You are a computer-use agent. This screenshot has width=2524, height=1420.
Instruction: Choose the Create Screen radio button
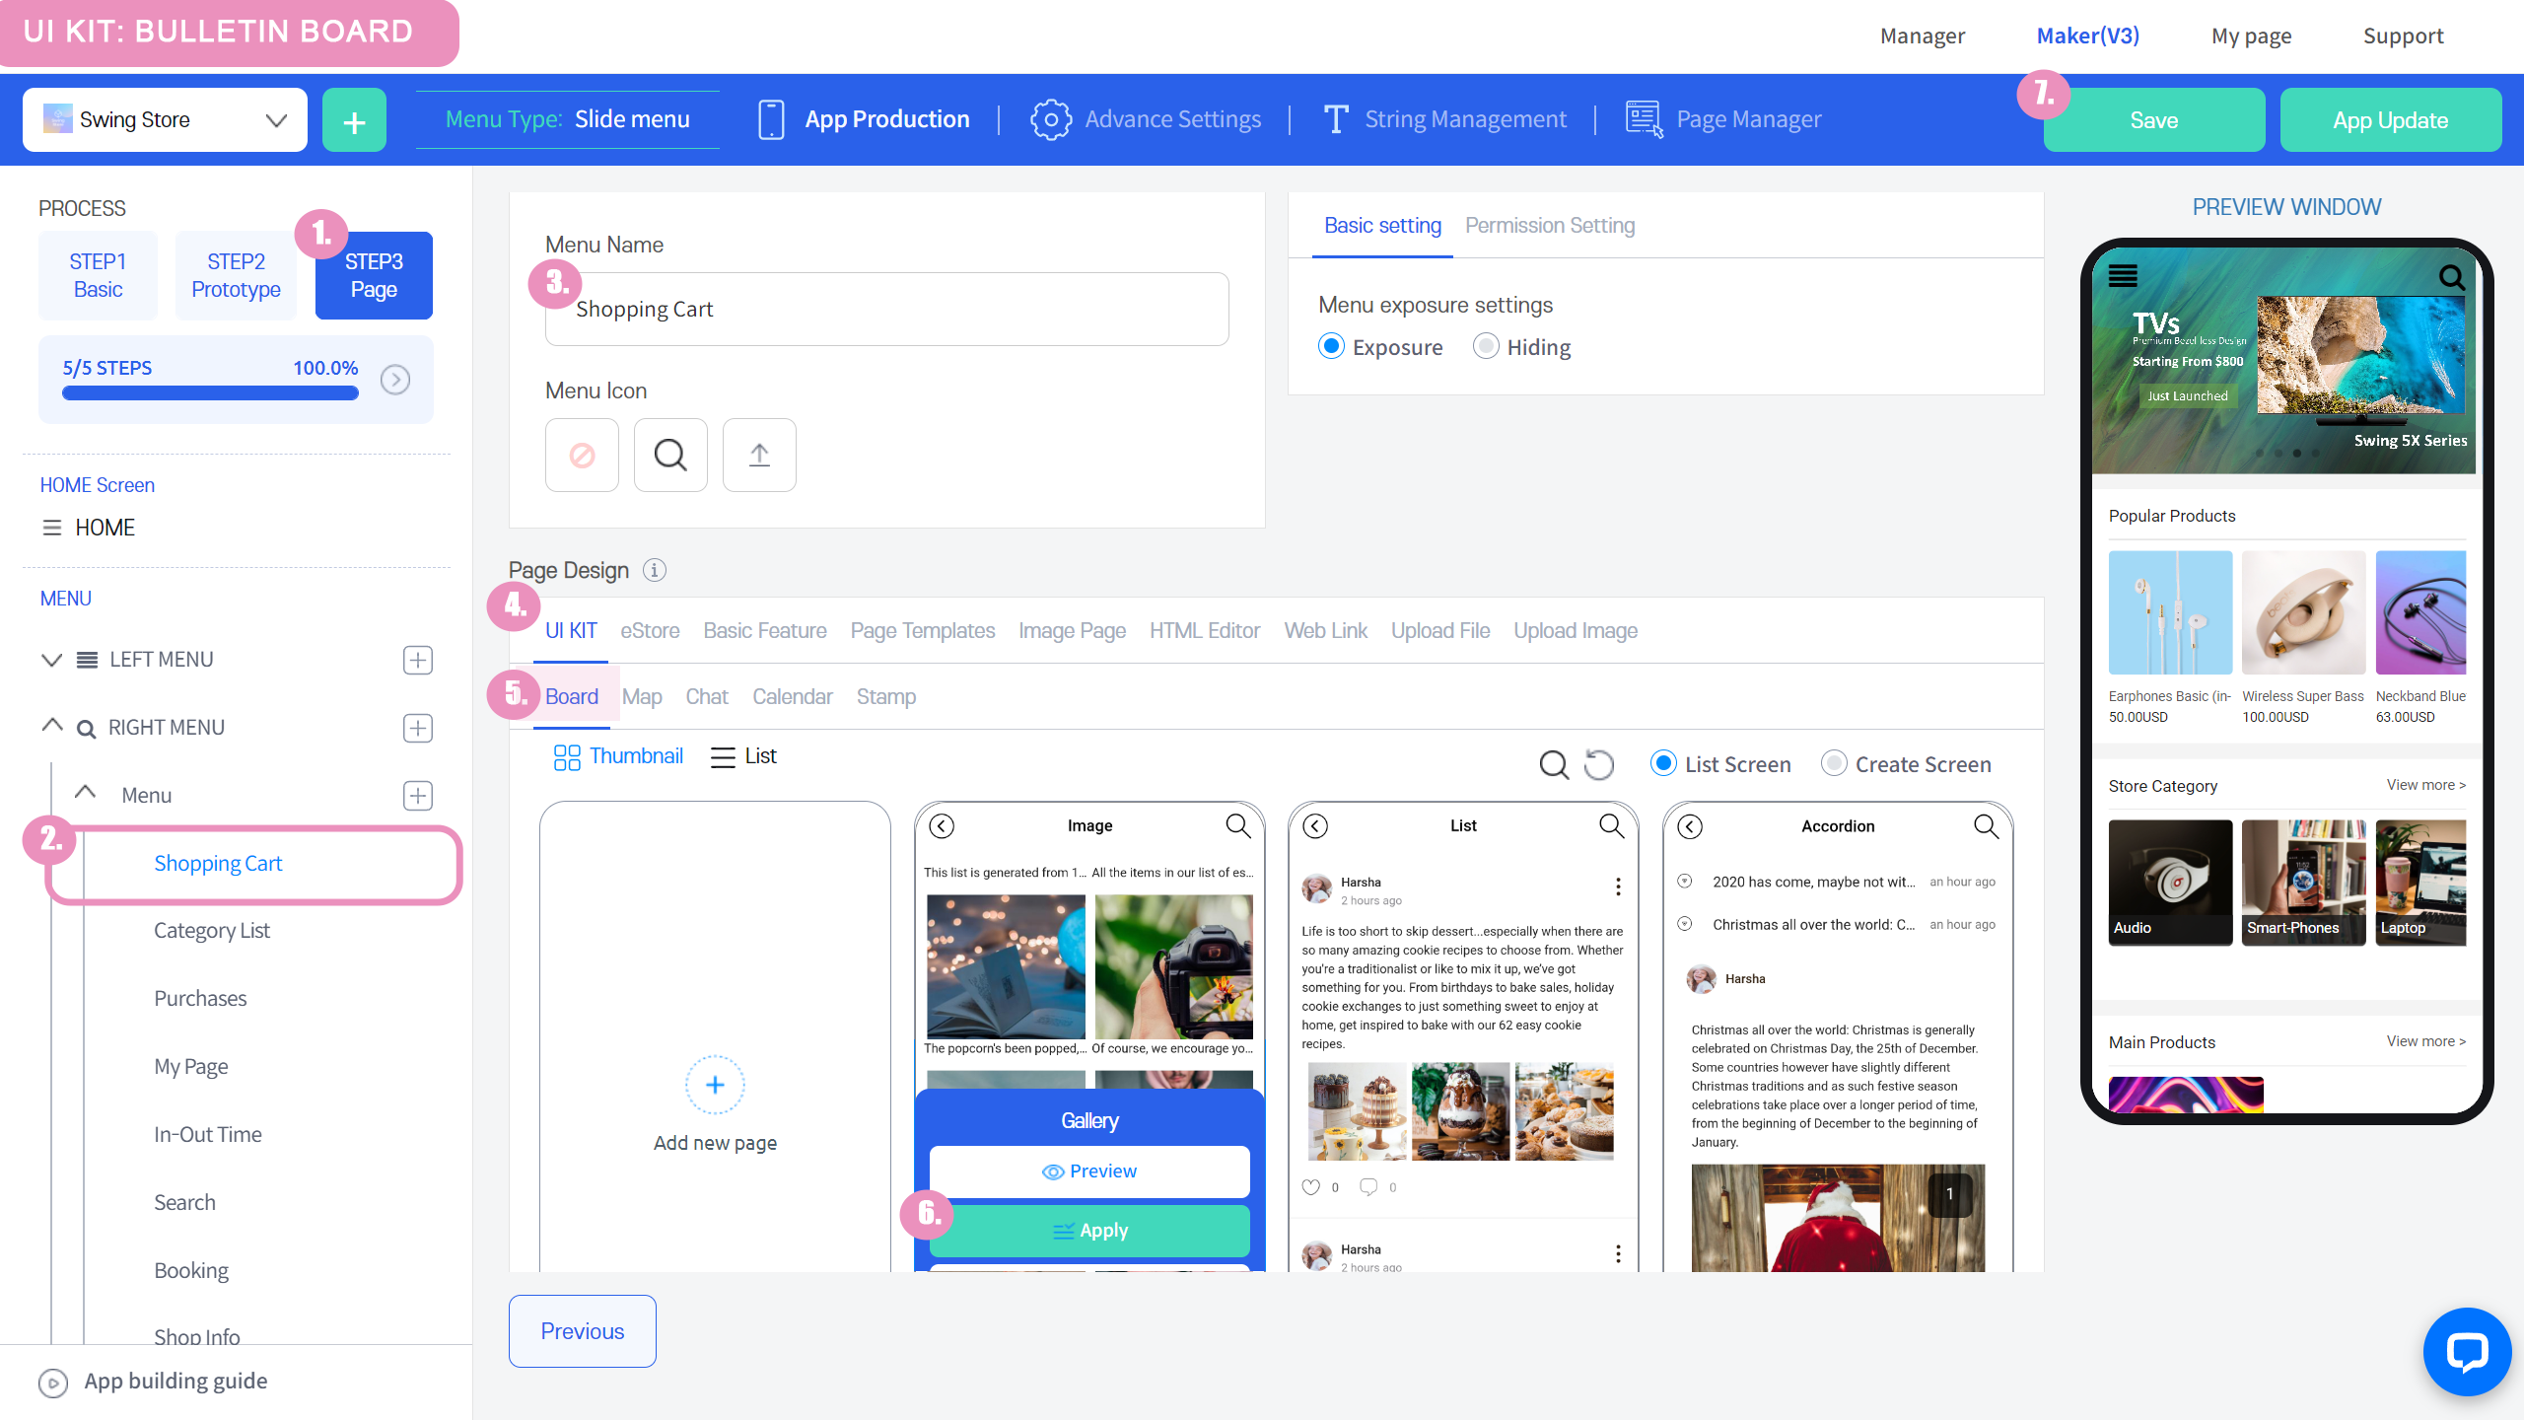[x=1834, y=763]
